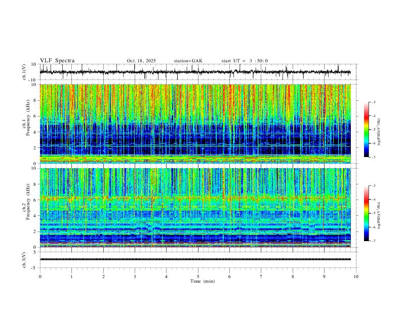Viewport: 401px width, 310px height.
Task: Click tick label "1" on the time axis
Action: click(72, 277)
